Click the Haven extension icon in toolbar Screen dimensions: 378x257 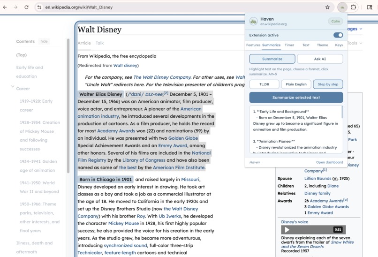[342, 7]
